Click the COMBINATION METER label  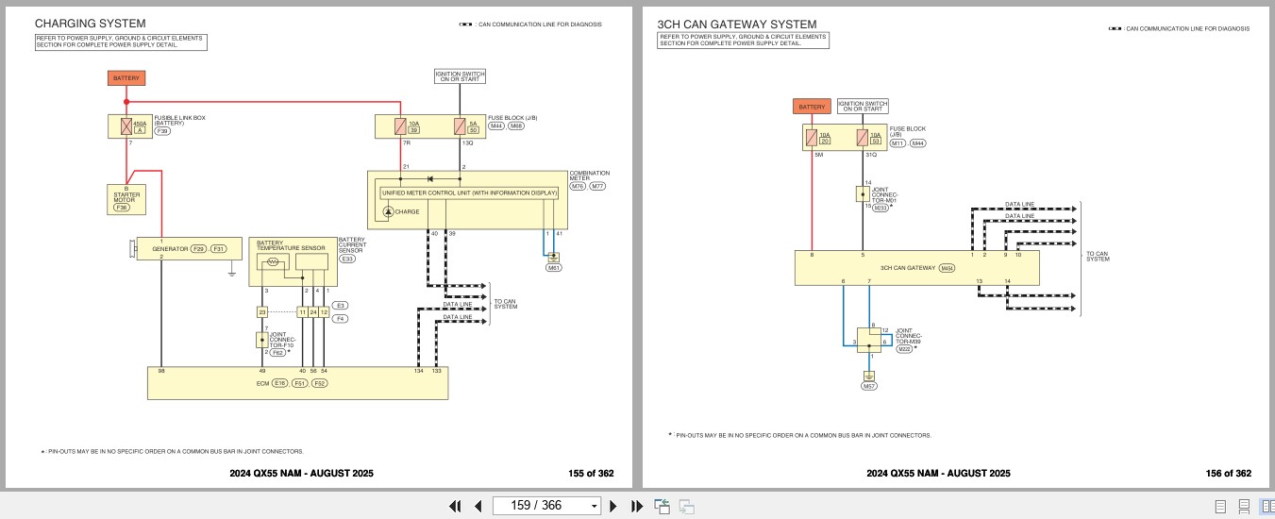[x=589, y=176]
